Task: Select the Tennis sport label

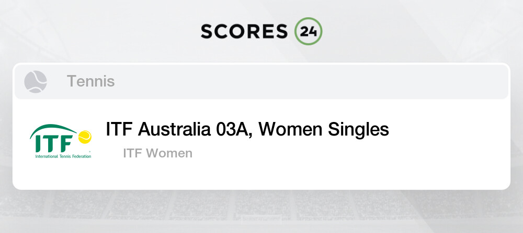Action: (90, 81)
